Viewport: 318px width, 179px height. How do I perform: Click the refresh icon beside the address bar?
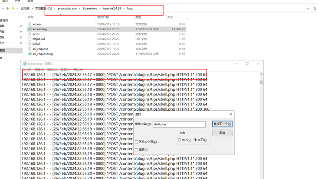pyautogui.click(x=315, y=9)
